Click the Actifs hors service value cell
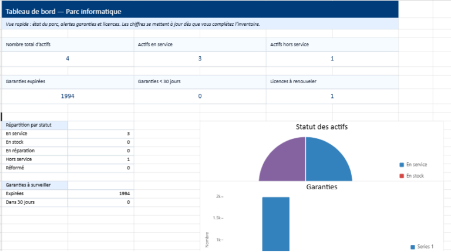This screenshot has height=252, width=451. tap(332, 59)
